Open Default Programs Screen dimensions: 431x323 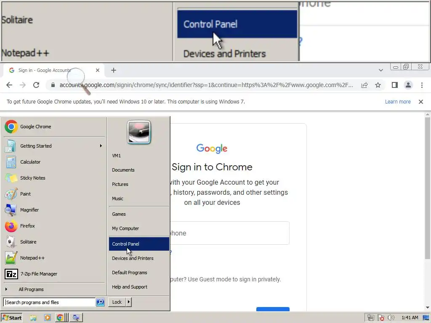[x=139, y=273]
